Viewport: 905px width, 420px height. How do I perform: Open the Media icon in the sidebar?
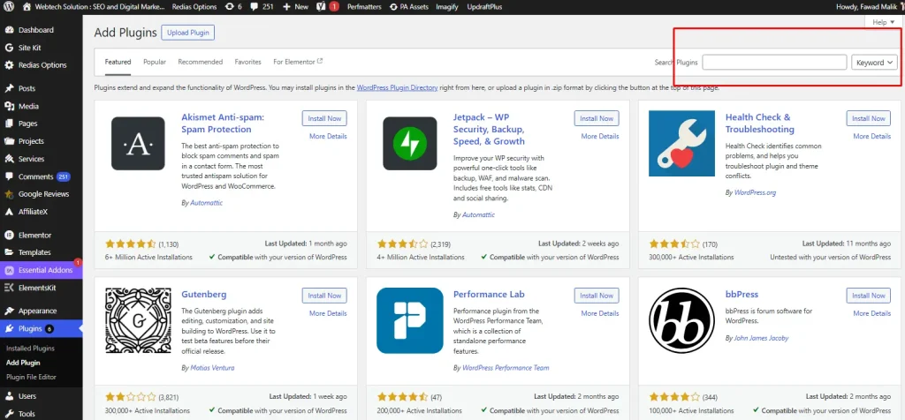click(9, 106)
